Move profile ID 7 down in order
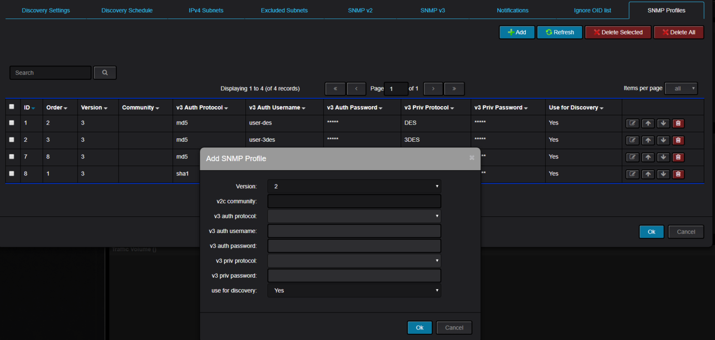 pyautogui.click(x=663, y=157)
